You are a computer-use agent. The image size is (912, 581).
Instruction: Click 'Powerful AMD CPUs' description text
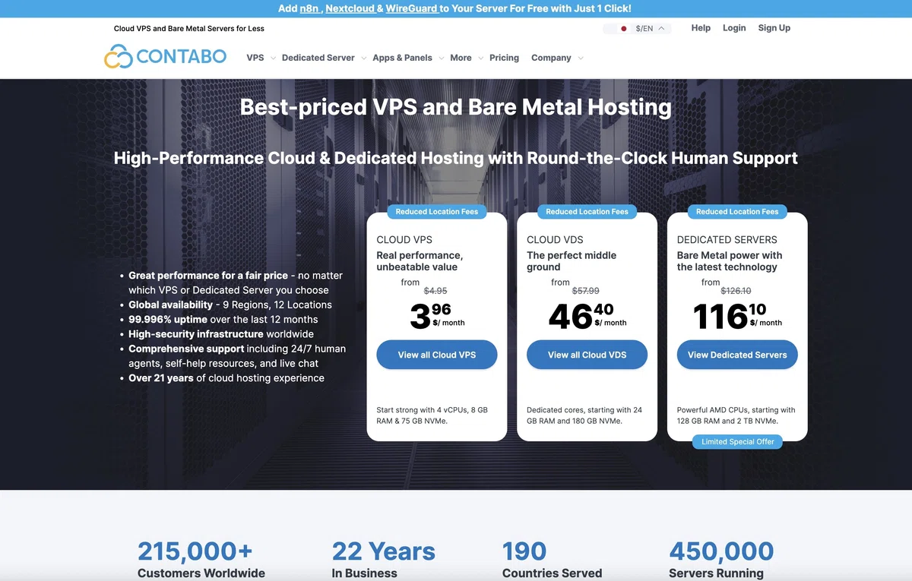click(736, 415)
